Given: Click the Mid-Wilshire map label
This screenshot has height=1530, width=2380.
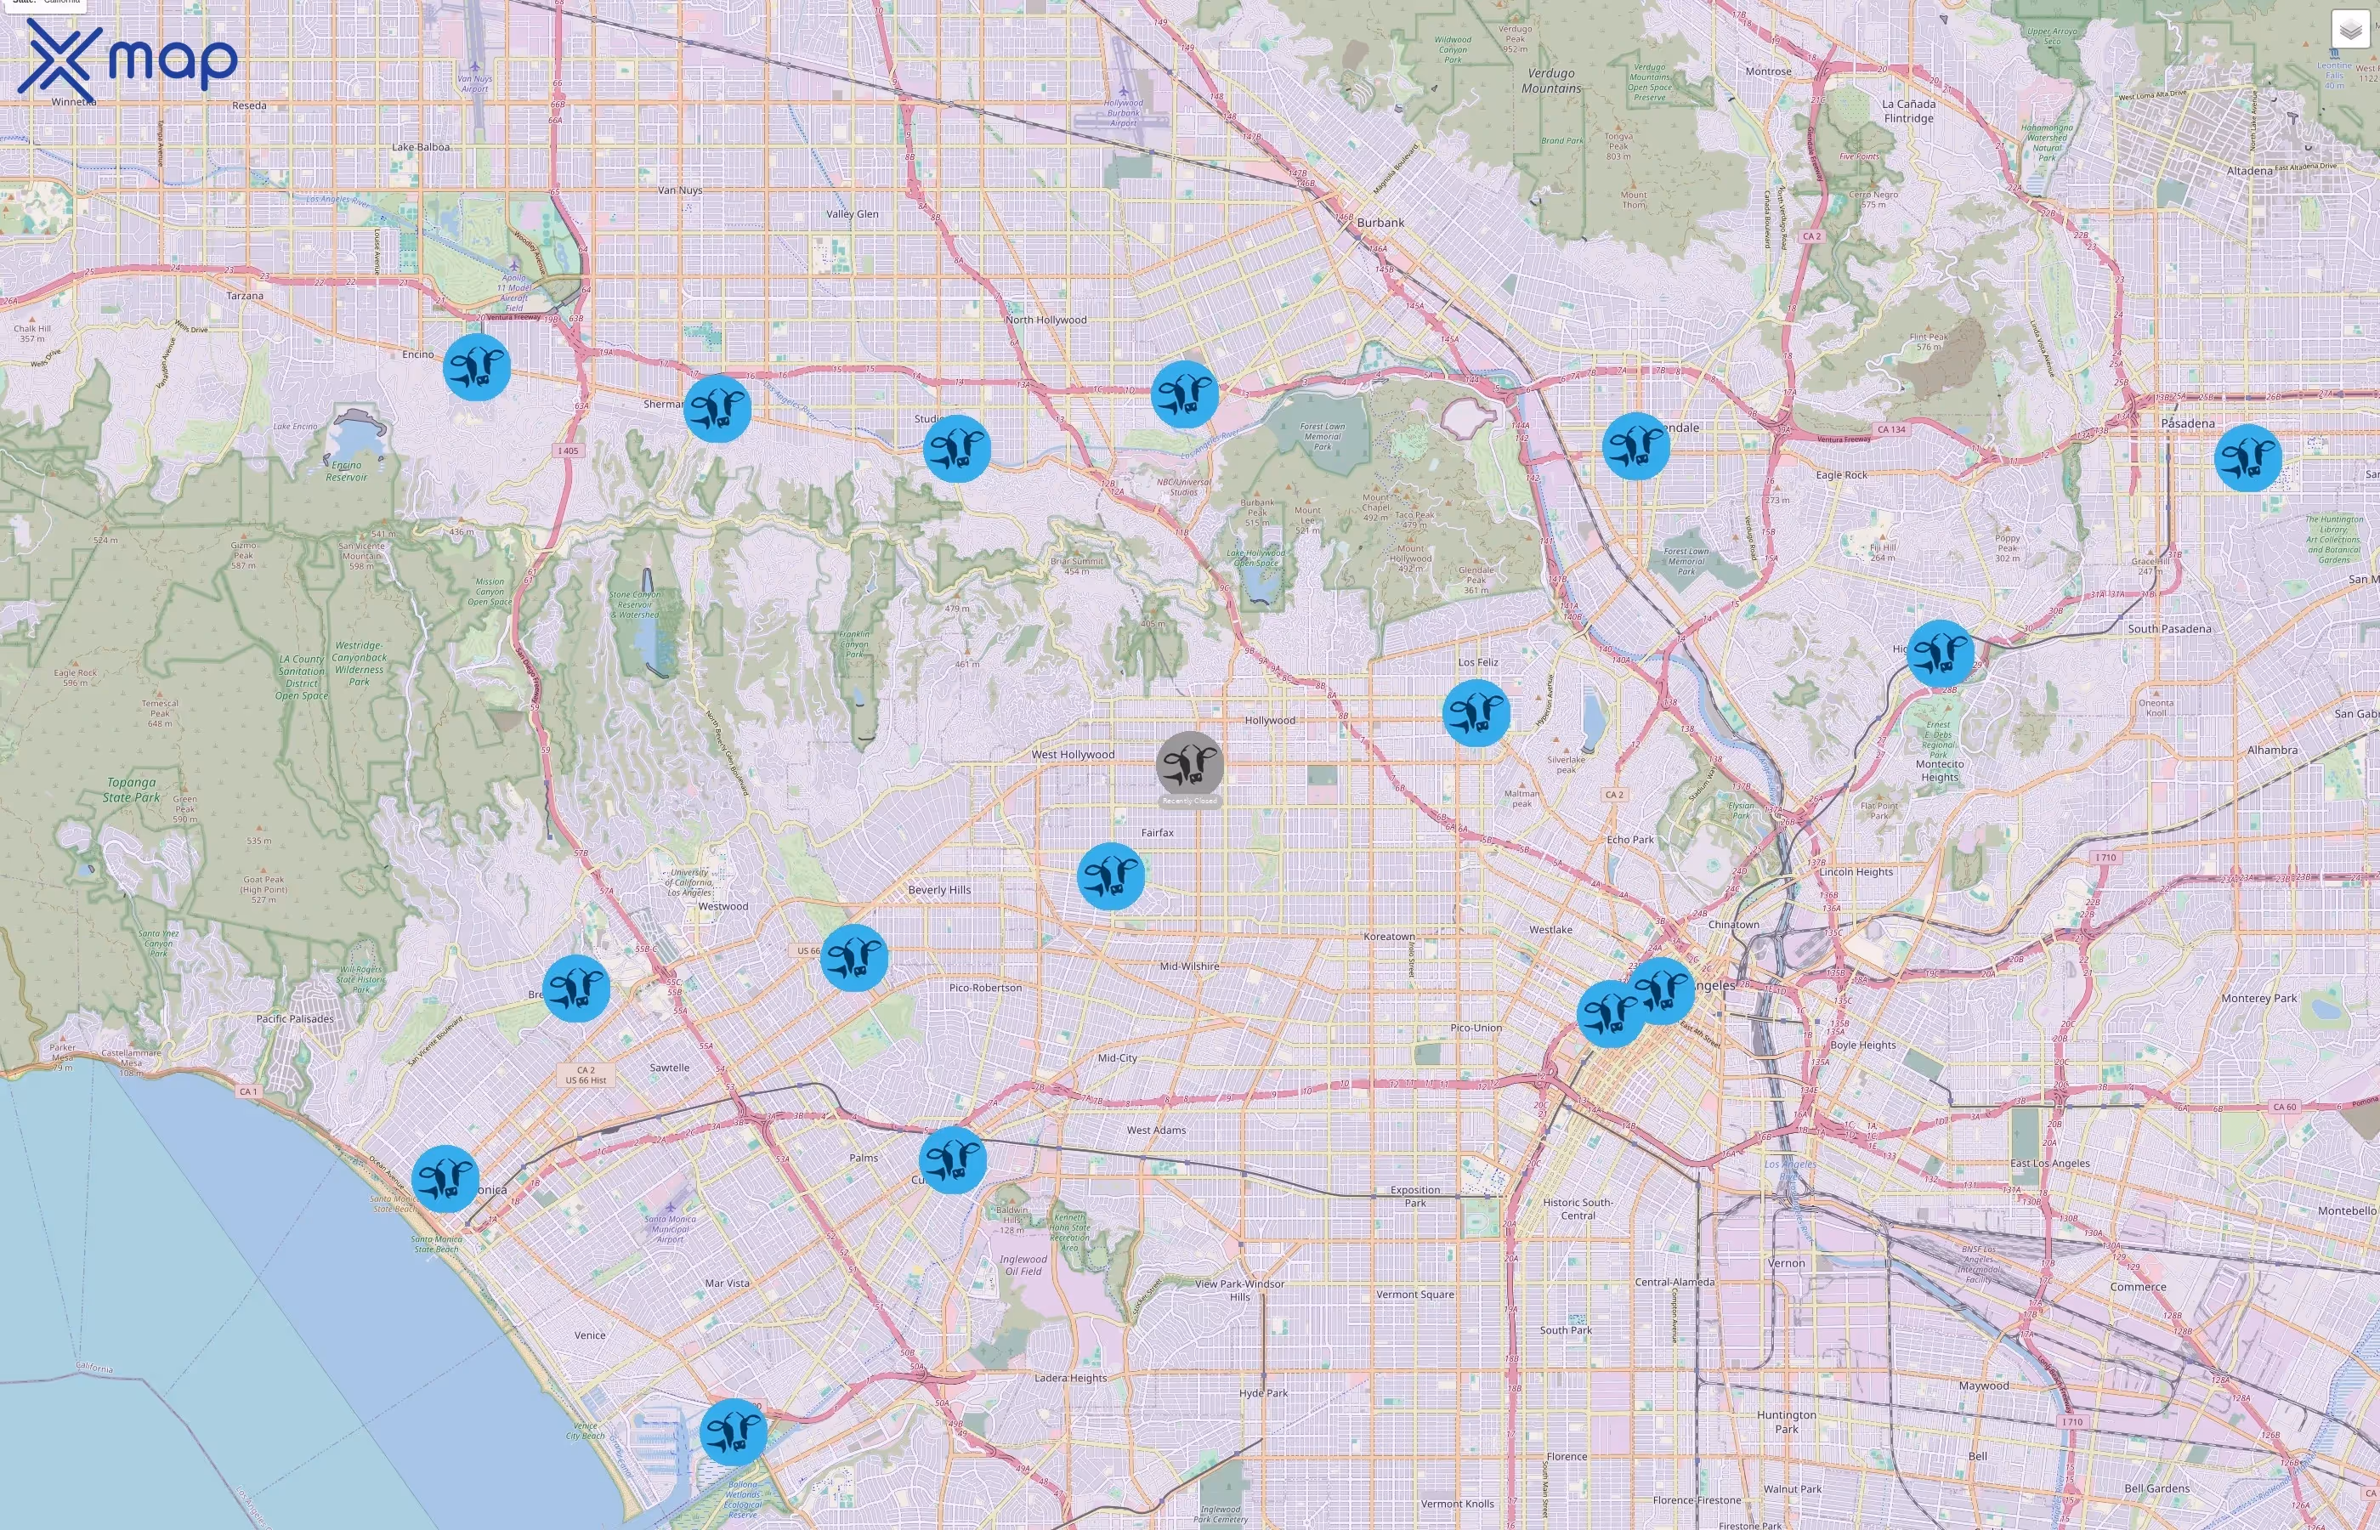Looking at the screenshot, I should pos(1189,966).
